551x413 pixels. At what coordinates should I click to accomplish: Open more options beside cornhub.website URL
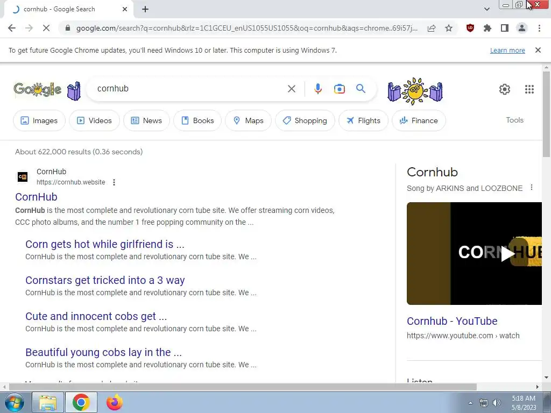(114, 182)
